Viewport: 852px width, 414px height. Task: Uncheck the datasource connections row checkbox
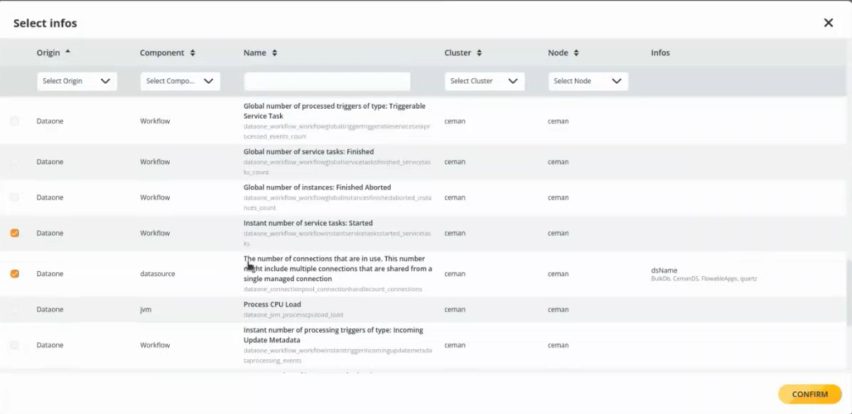14,273
